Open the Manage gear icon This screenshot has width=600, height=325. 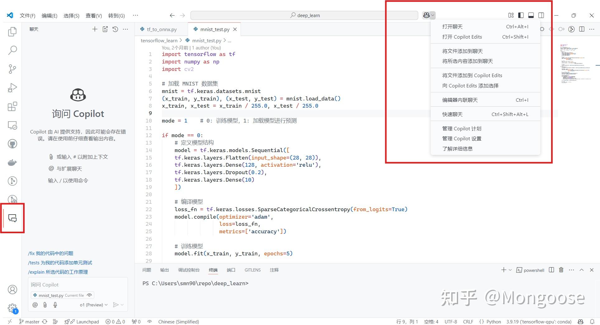[12, 308]
